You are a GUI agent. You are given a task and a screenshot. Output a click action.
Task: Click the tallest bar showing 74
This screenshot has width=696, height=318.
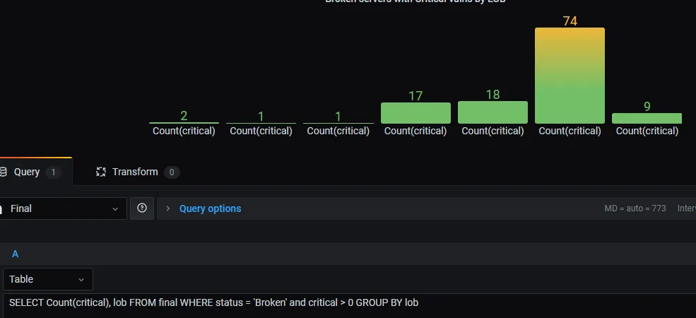tap(570, 75)
